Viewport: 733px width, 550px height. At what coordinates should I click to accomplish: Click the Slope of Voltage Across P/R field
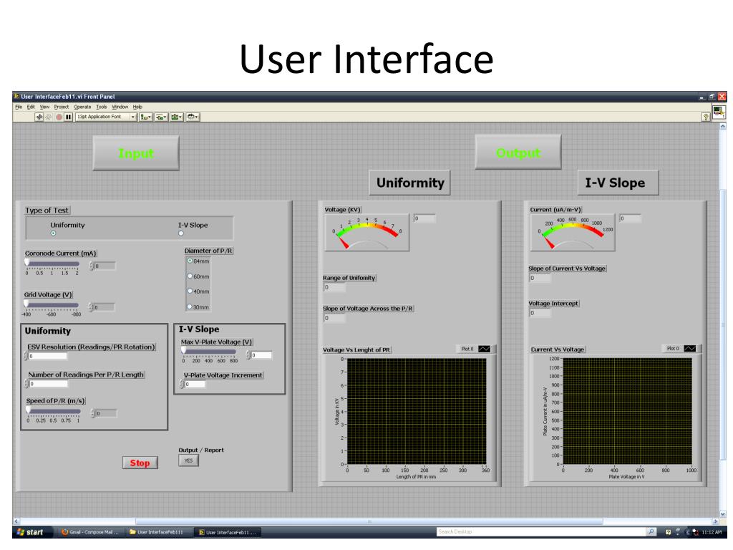point(335,319)
